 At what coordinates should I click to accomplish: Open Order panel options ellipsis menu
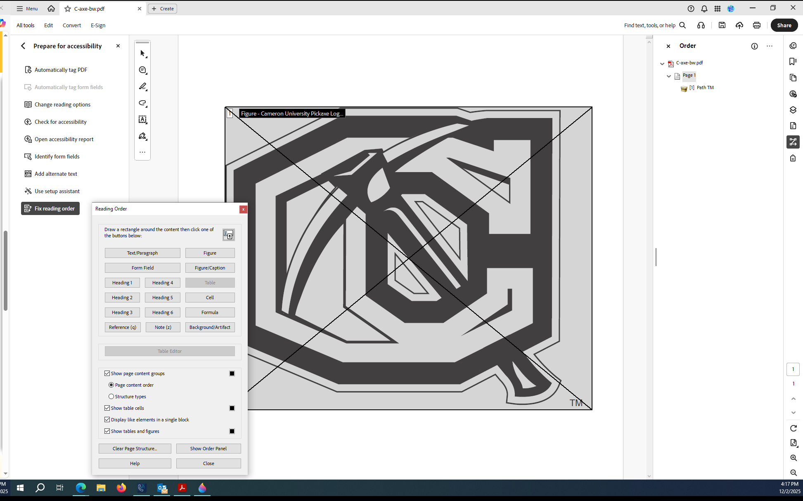(770, 46)
